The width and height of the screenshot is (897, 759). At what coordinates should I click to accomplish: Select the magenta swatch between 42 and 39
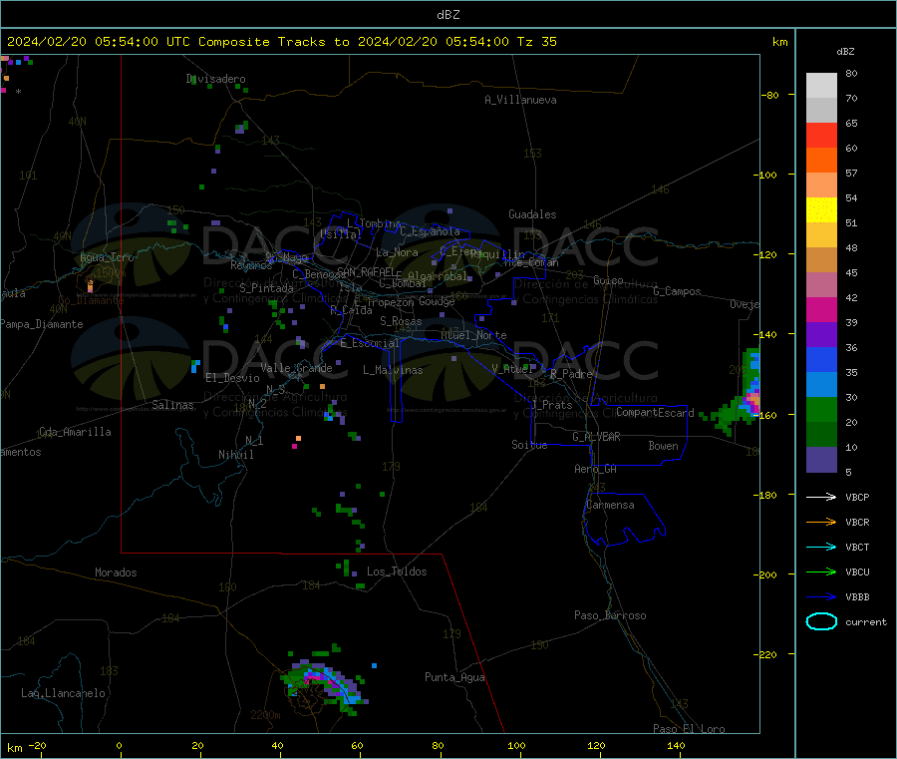point(821,309)
